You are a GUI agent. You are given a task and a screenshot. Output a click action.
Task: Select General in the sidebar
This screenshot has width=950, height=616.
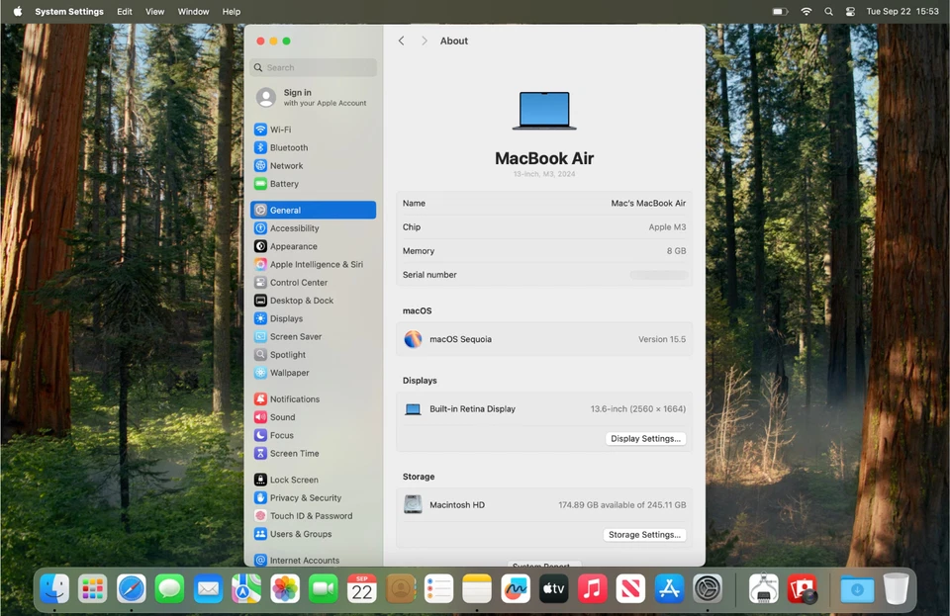[313, 210]
